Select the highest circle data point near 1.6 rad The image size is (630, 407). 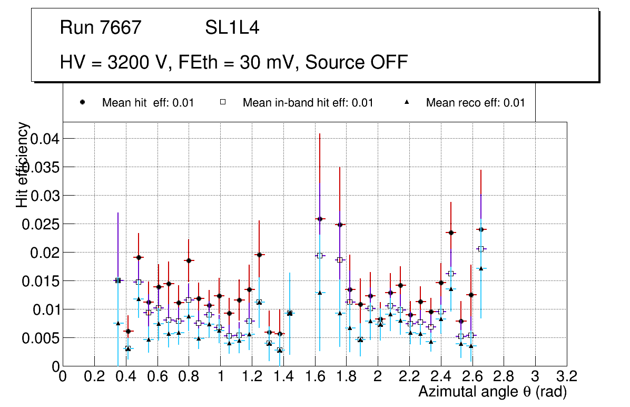(319, 219)
